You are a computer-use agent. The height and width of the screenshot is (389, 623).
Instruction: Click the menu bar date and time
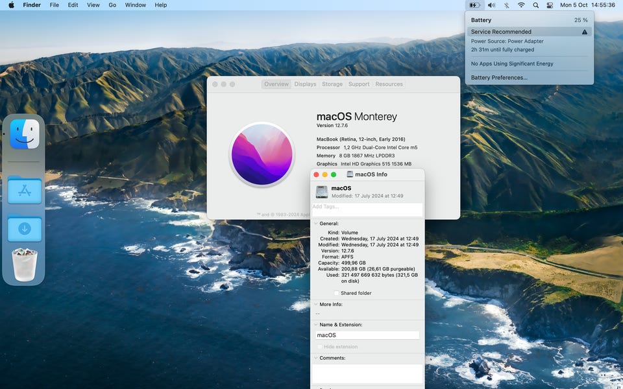[x=588, y=5]
